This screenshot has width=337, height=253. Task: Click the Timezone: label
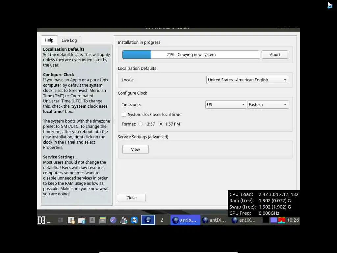pyautogui.click(x=131, y=104)
